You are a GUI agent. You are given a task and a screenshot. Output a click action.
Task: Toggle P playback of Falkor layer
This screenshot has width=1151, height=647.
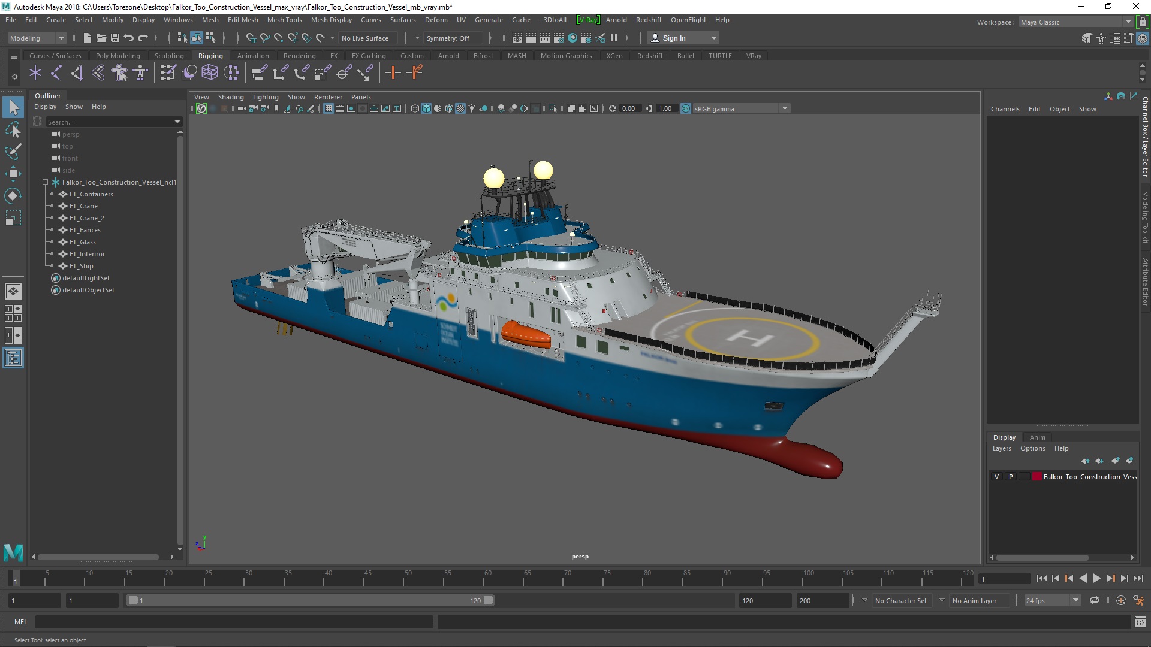pyautogui.click(x=1011, y=477)
